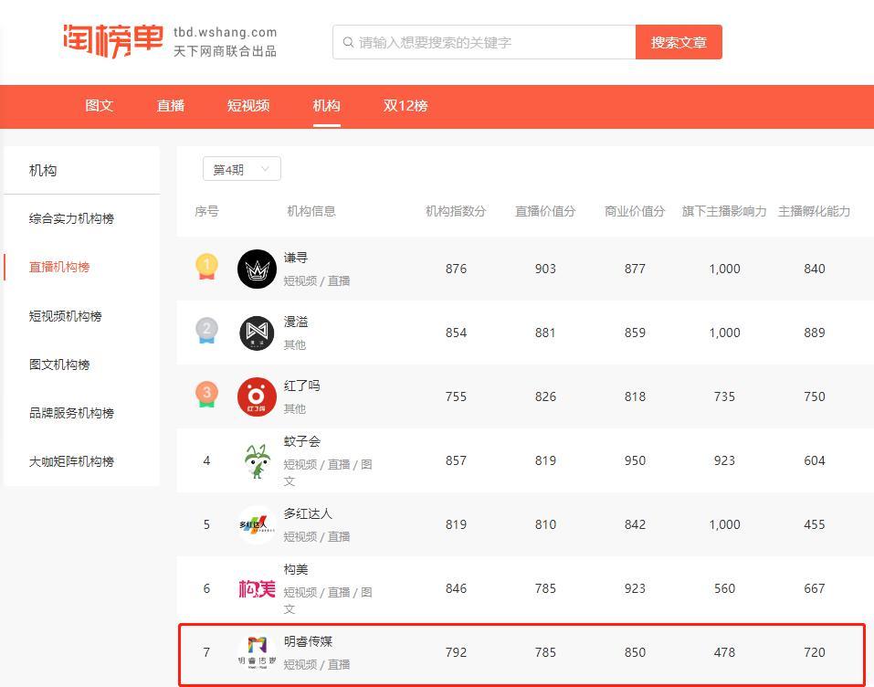Click the 序号 column header
Screen dimensions: 874x687
[x=206, y=211]
